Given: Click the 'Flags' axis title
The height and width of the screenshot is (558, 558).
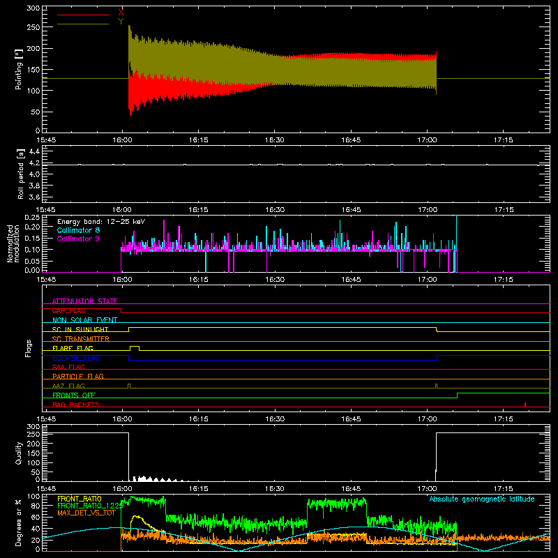Looking at the screenshot, I should 28,348.
